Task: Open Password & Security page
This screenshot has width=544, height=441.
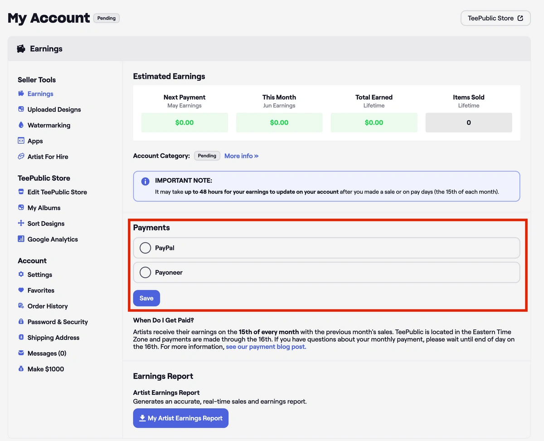Action: tap(58, 322)
